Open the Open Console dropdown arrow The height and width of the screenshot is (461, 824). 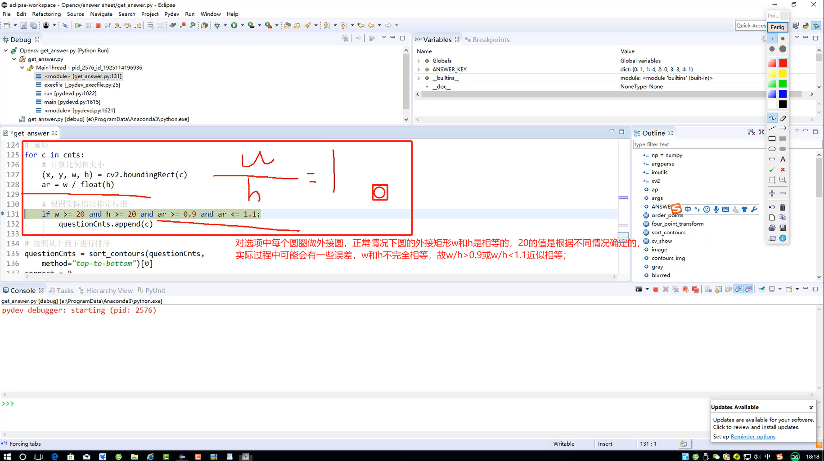tap(797, 289)
